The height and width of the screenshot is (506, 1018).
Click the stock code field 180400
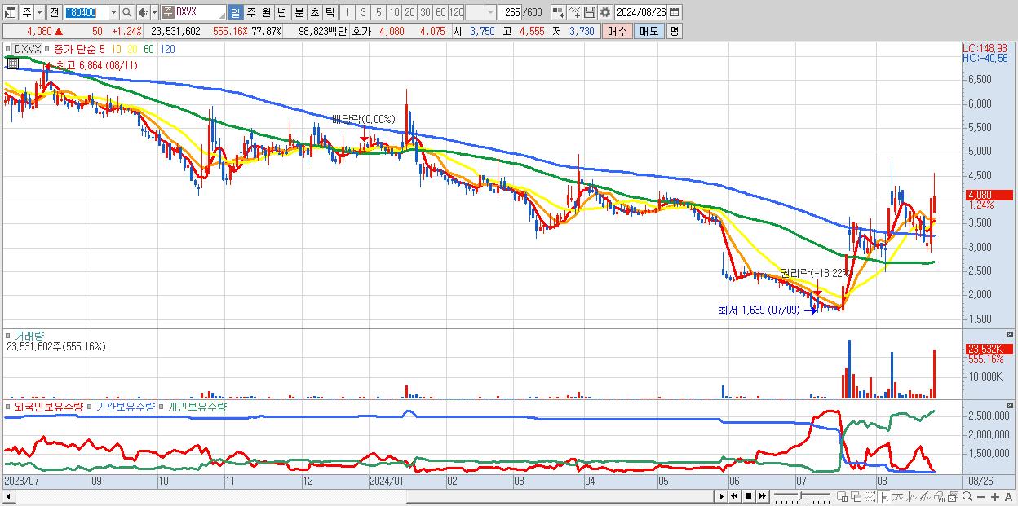(86, 12)
